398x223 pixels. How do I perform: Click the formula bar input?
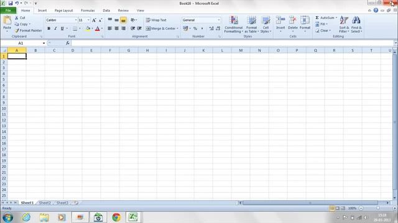coord(232,43)
